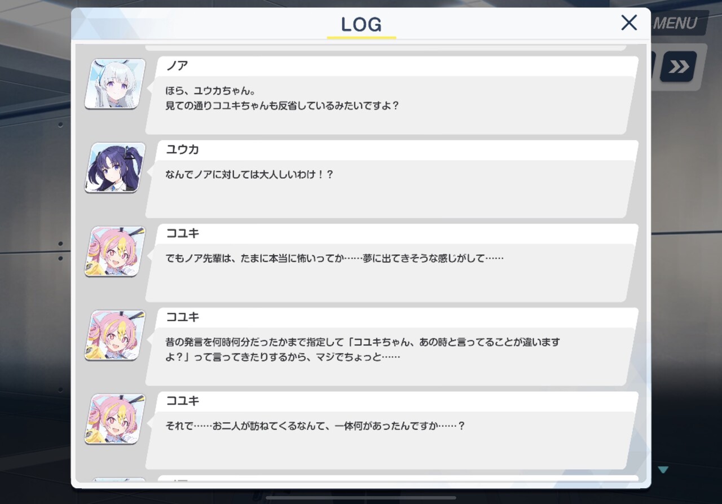The height and width of the screenshot is (504, 722).
Task: Click the scroll-down teal triangle indicator
Action: click(x=663, y=470)
